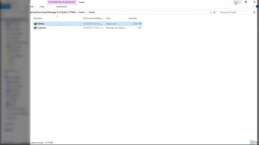Click the 3,829 KB size of IDMan
259x145 pixels.
pos(137,24)
